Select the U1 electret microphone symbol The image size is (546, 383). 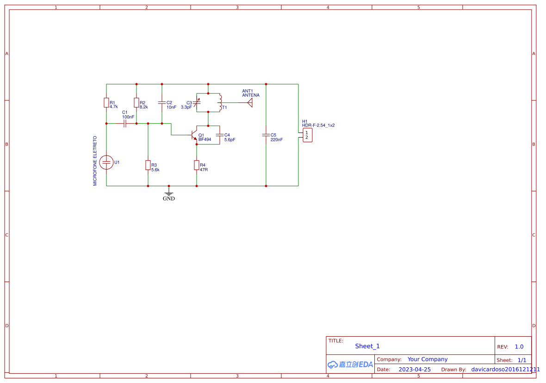(107, 162)
